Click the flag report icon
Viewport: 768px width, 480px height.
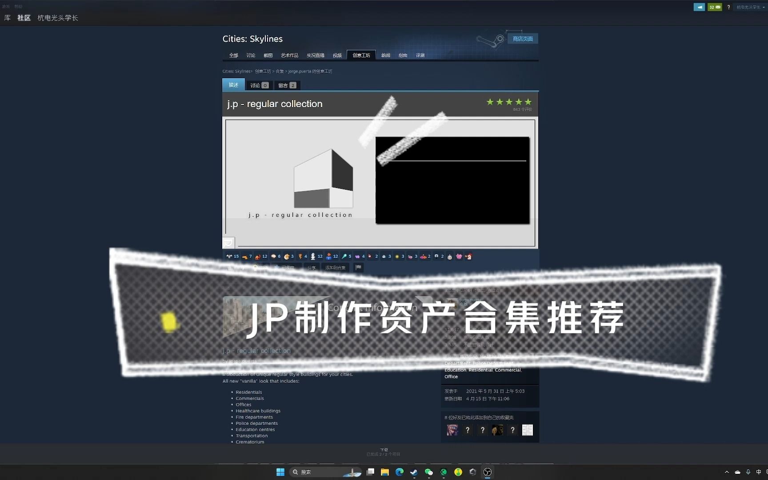[358, 268]
